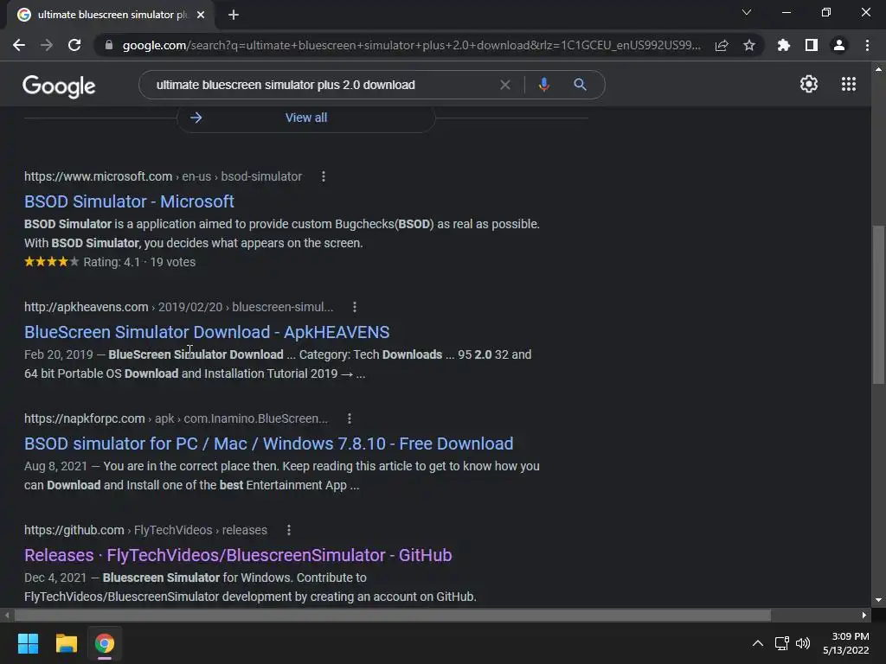Open network status tray icon
This screenshot has width=886, height=664.
click(782, 643)
